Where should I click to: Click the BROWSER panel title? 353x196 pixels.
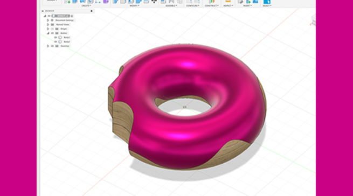(50, 11)
